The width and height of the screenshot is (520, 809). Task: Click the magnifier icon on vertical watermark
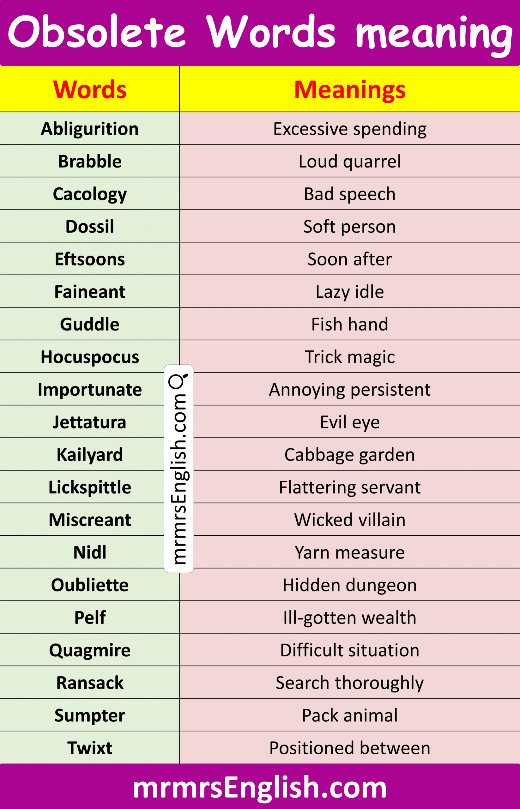[x=178, y=381]
